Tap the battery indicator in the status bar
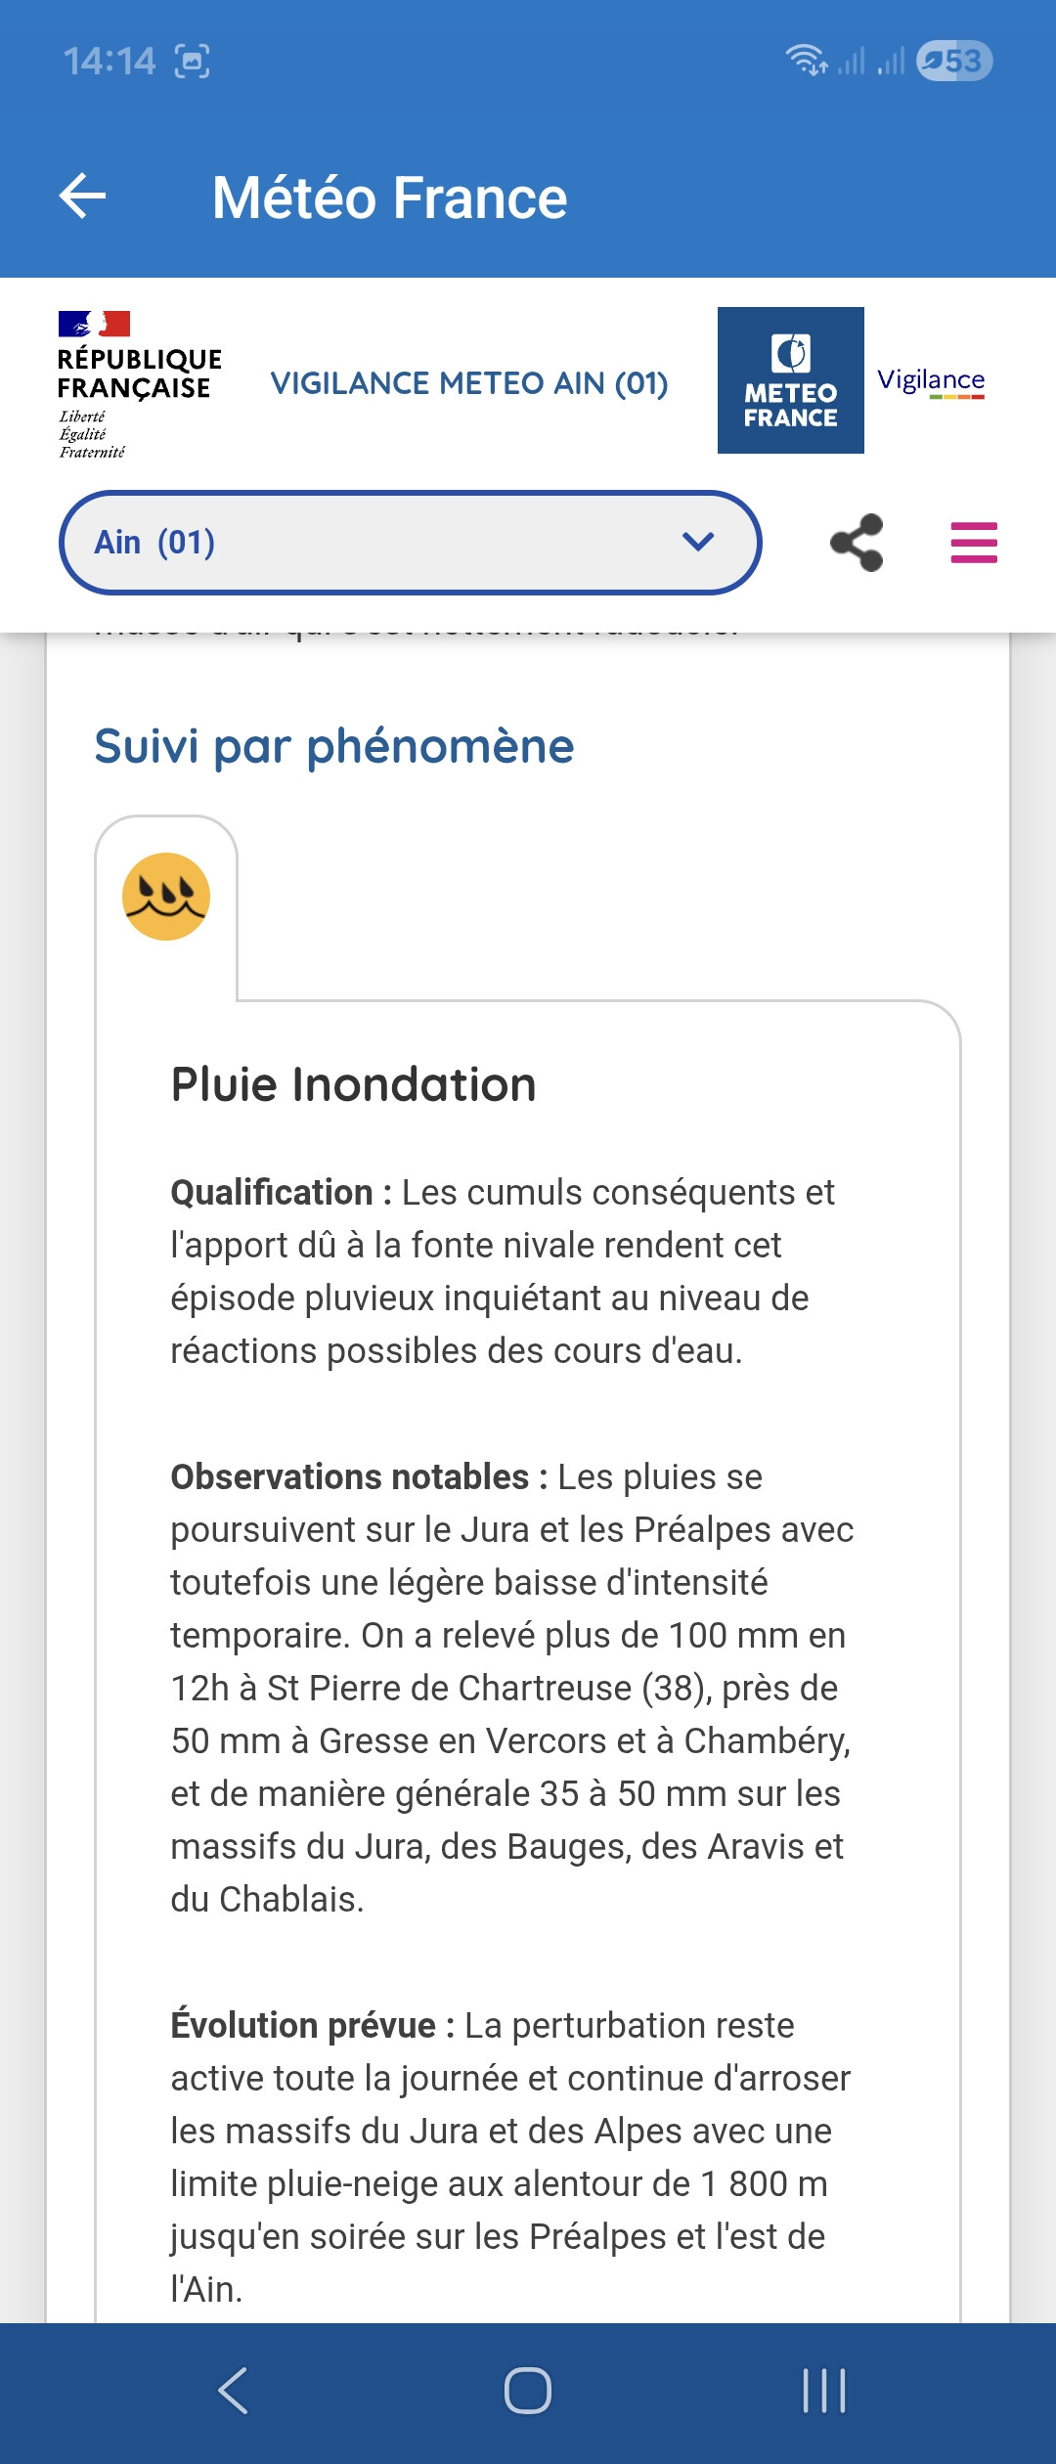 coord(953,61)
